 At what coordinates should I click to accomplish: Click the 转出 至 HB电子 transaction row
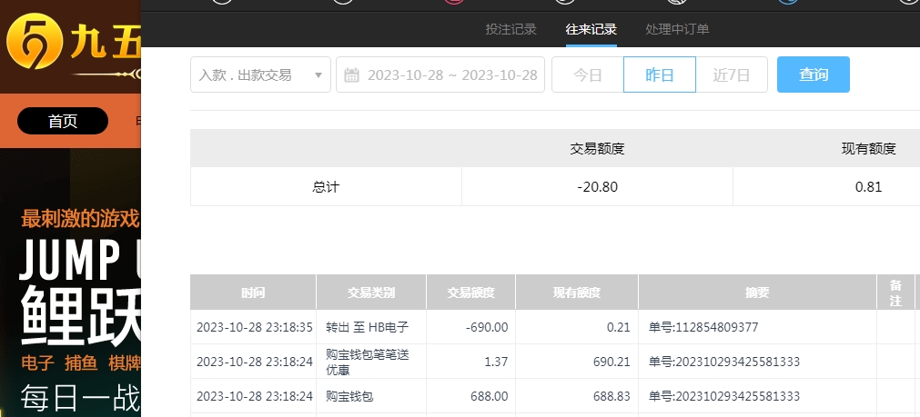pos(368,327)
